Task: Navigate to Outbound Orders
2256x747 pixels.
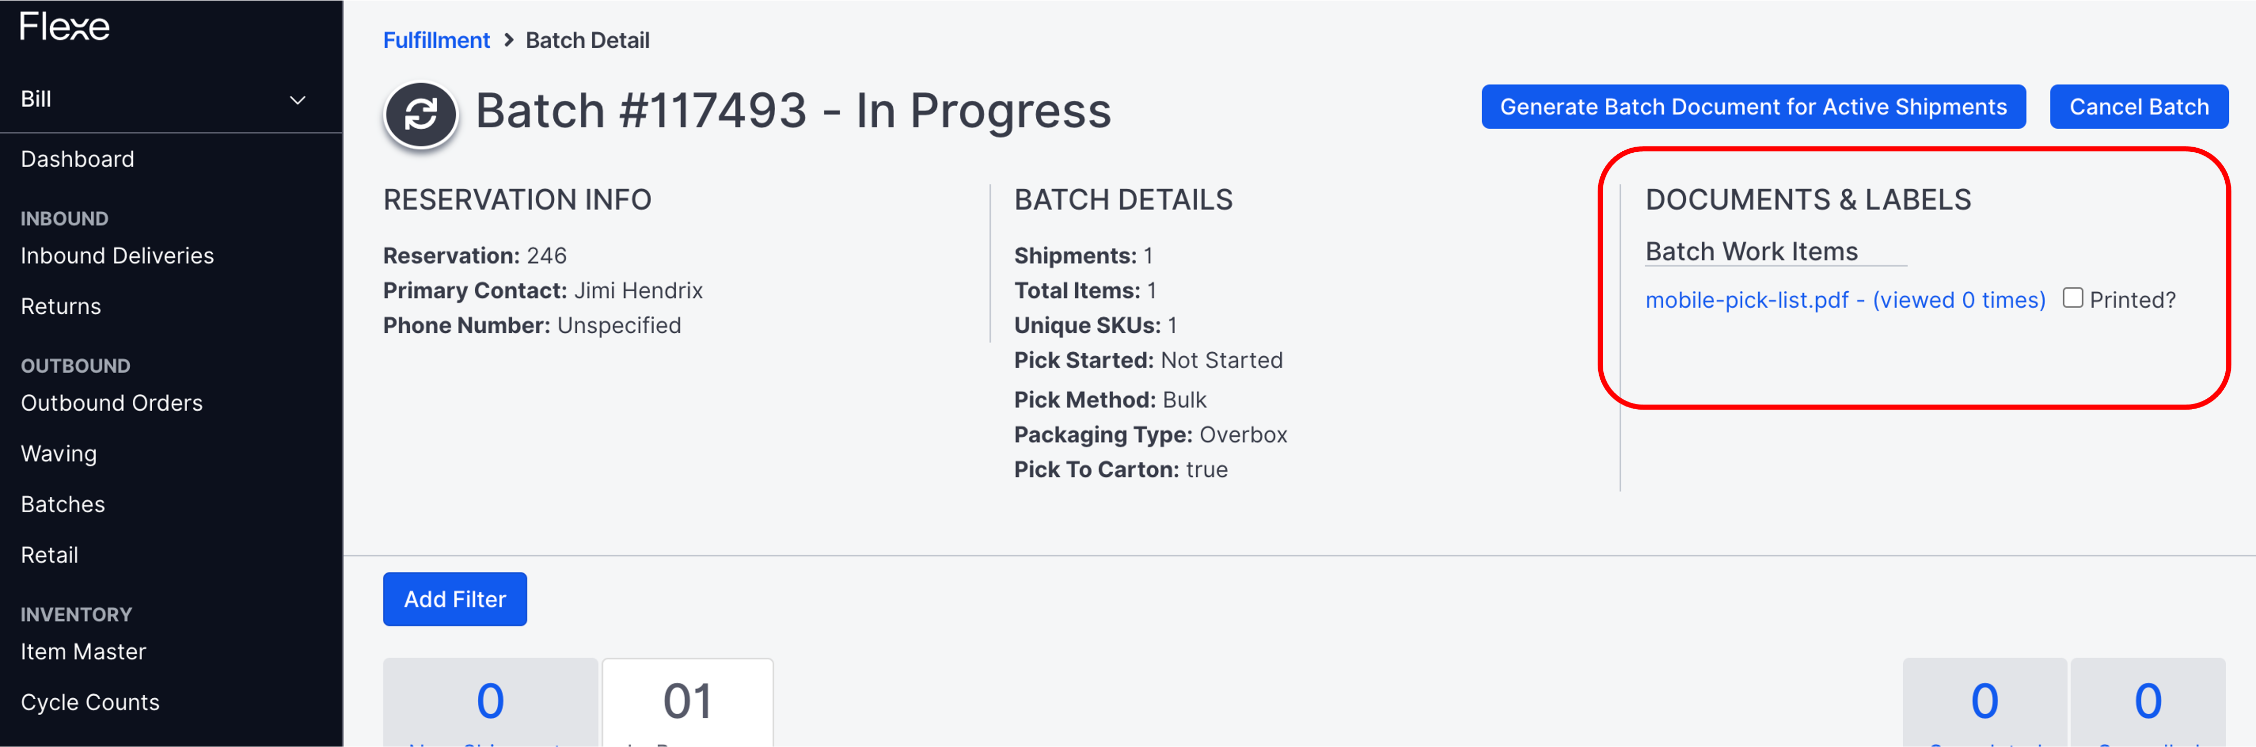Action: tap(111, 403)
